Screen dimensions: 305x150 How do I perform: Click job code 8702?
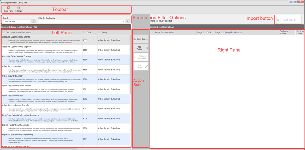86,99
